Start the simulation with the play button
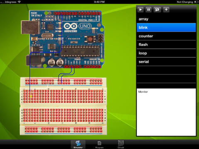 (141, 10)
